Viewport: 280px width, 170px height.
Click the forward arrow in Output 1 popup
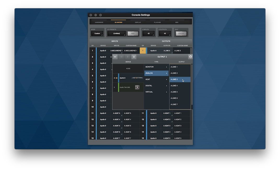(x=121, y=57)
